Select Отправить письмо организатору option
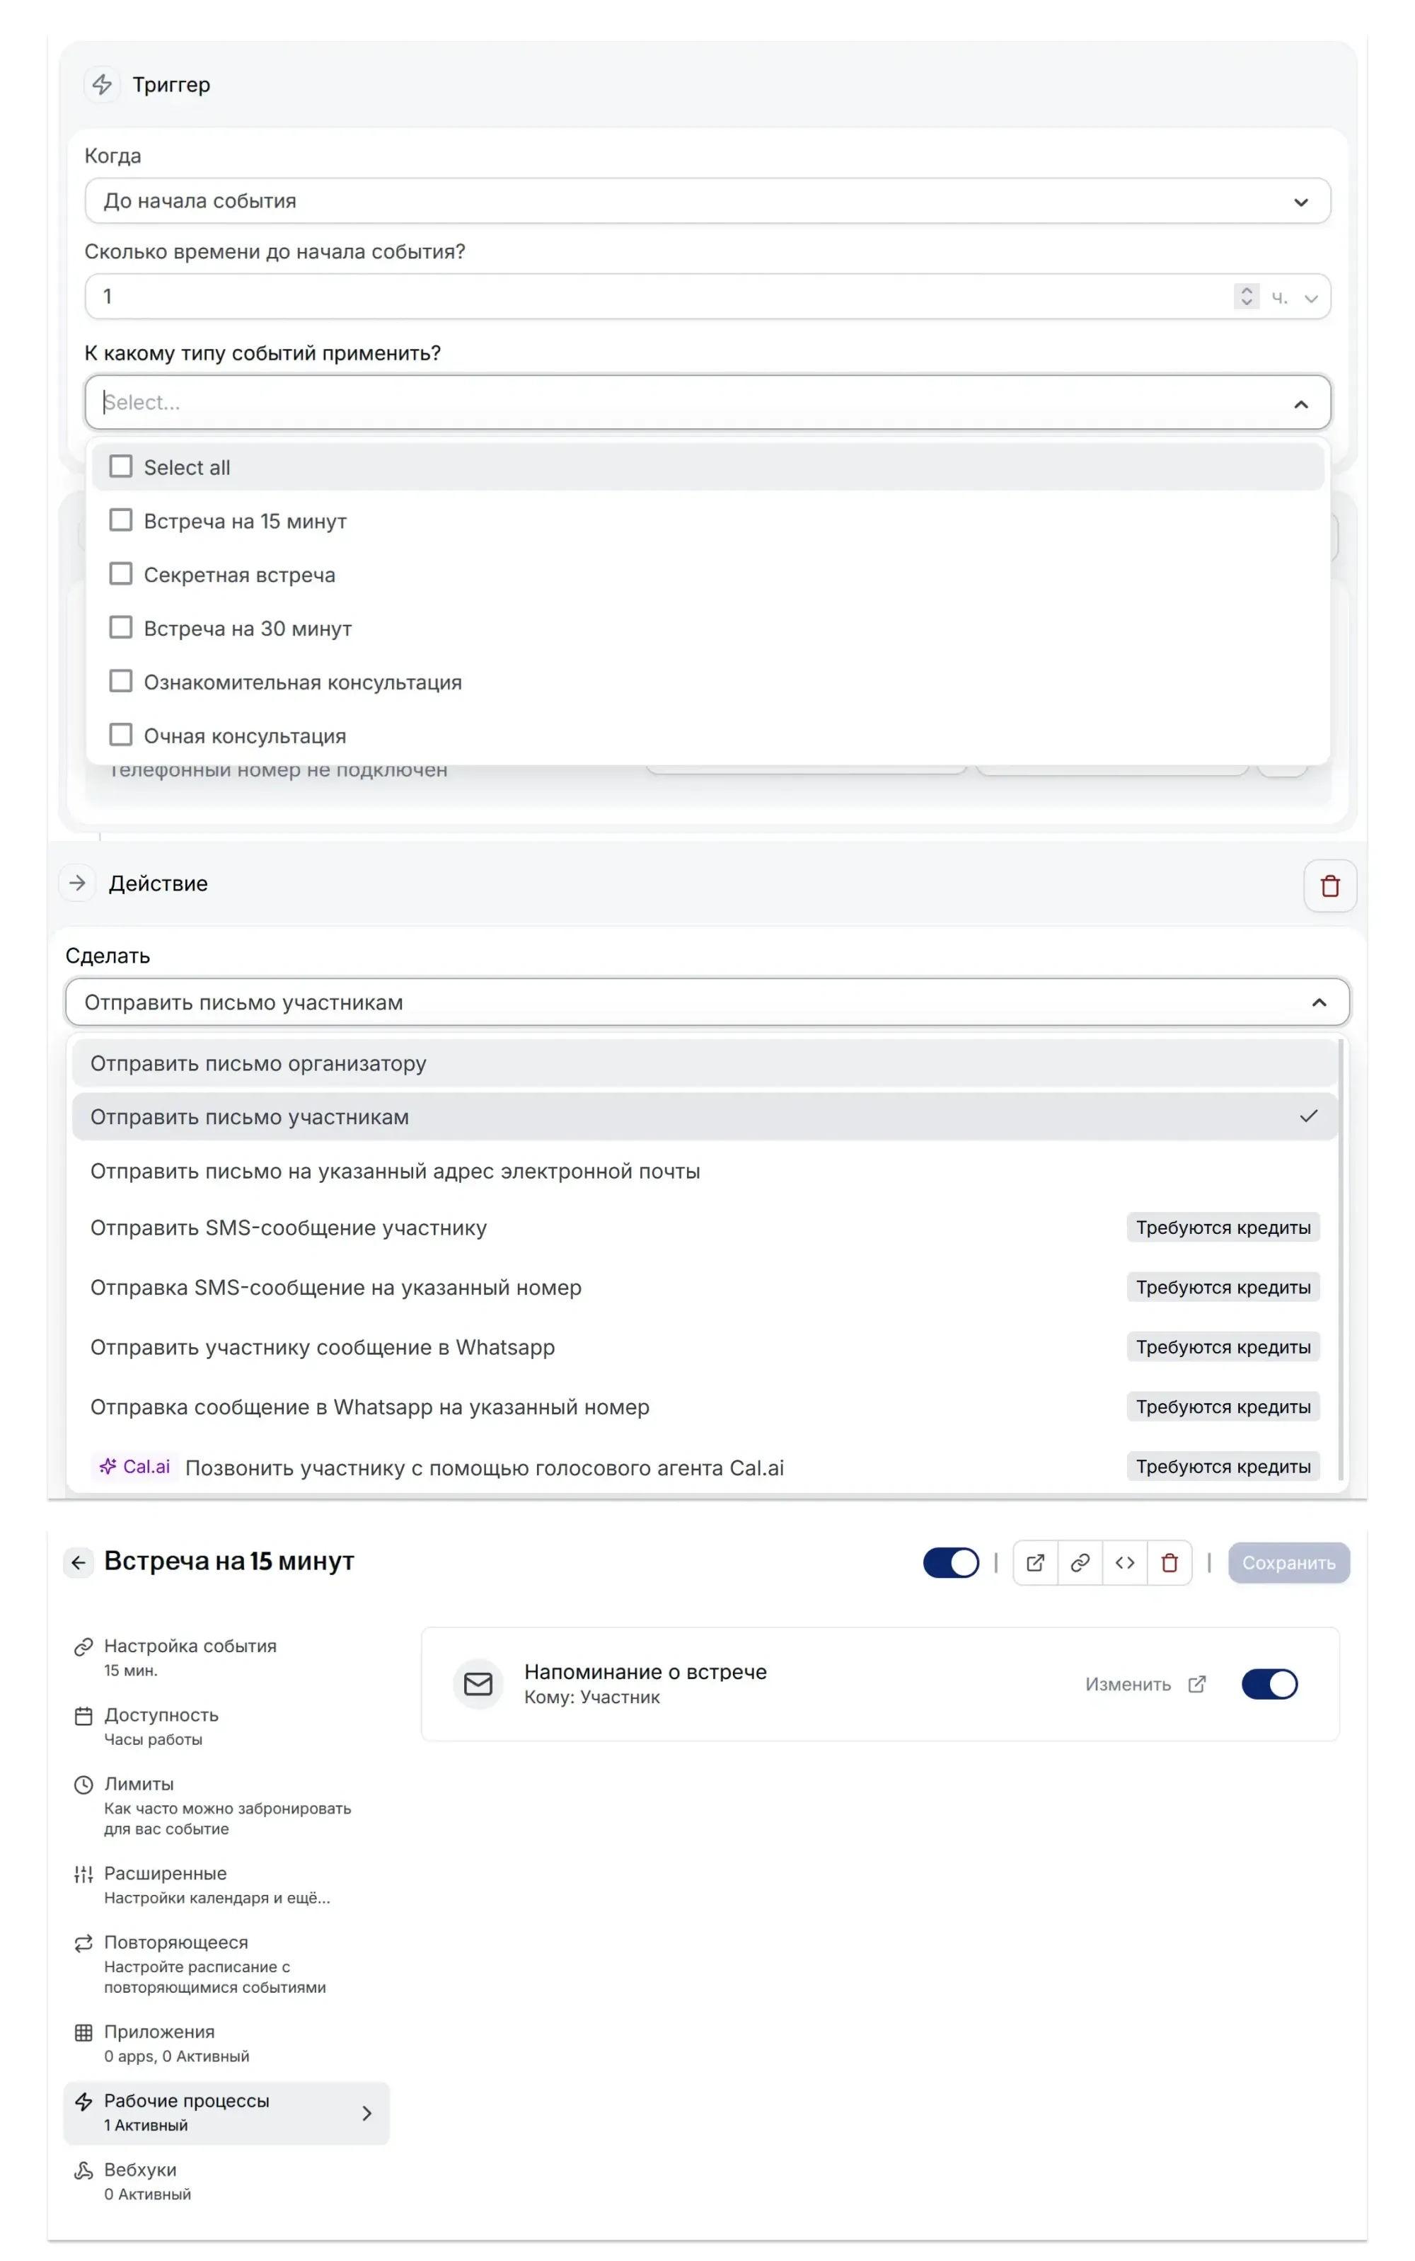Image resolution: width=1415 pixels, height=2261 pixels. point(258,1063)
